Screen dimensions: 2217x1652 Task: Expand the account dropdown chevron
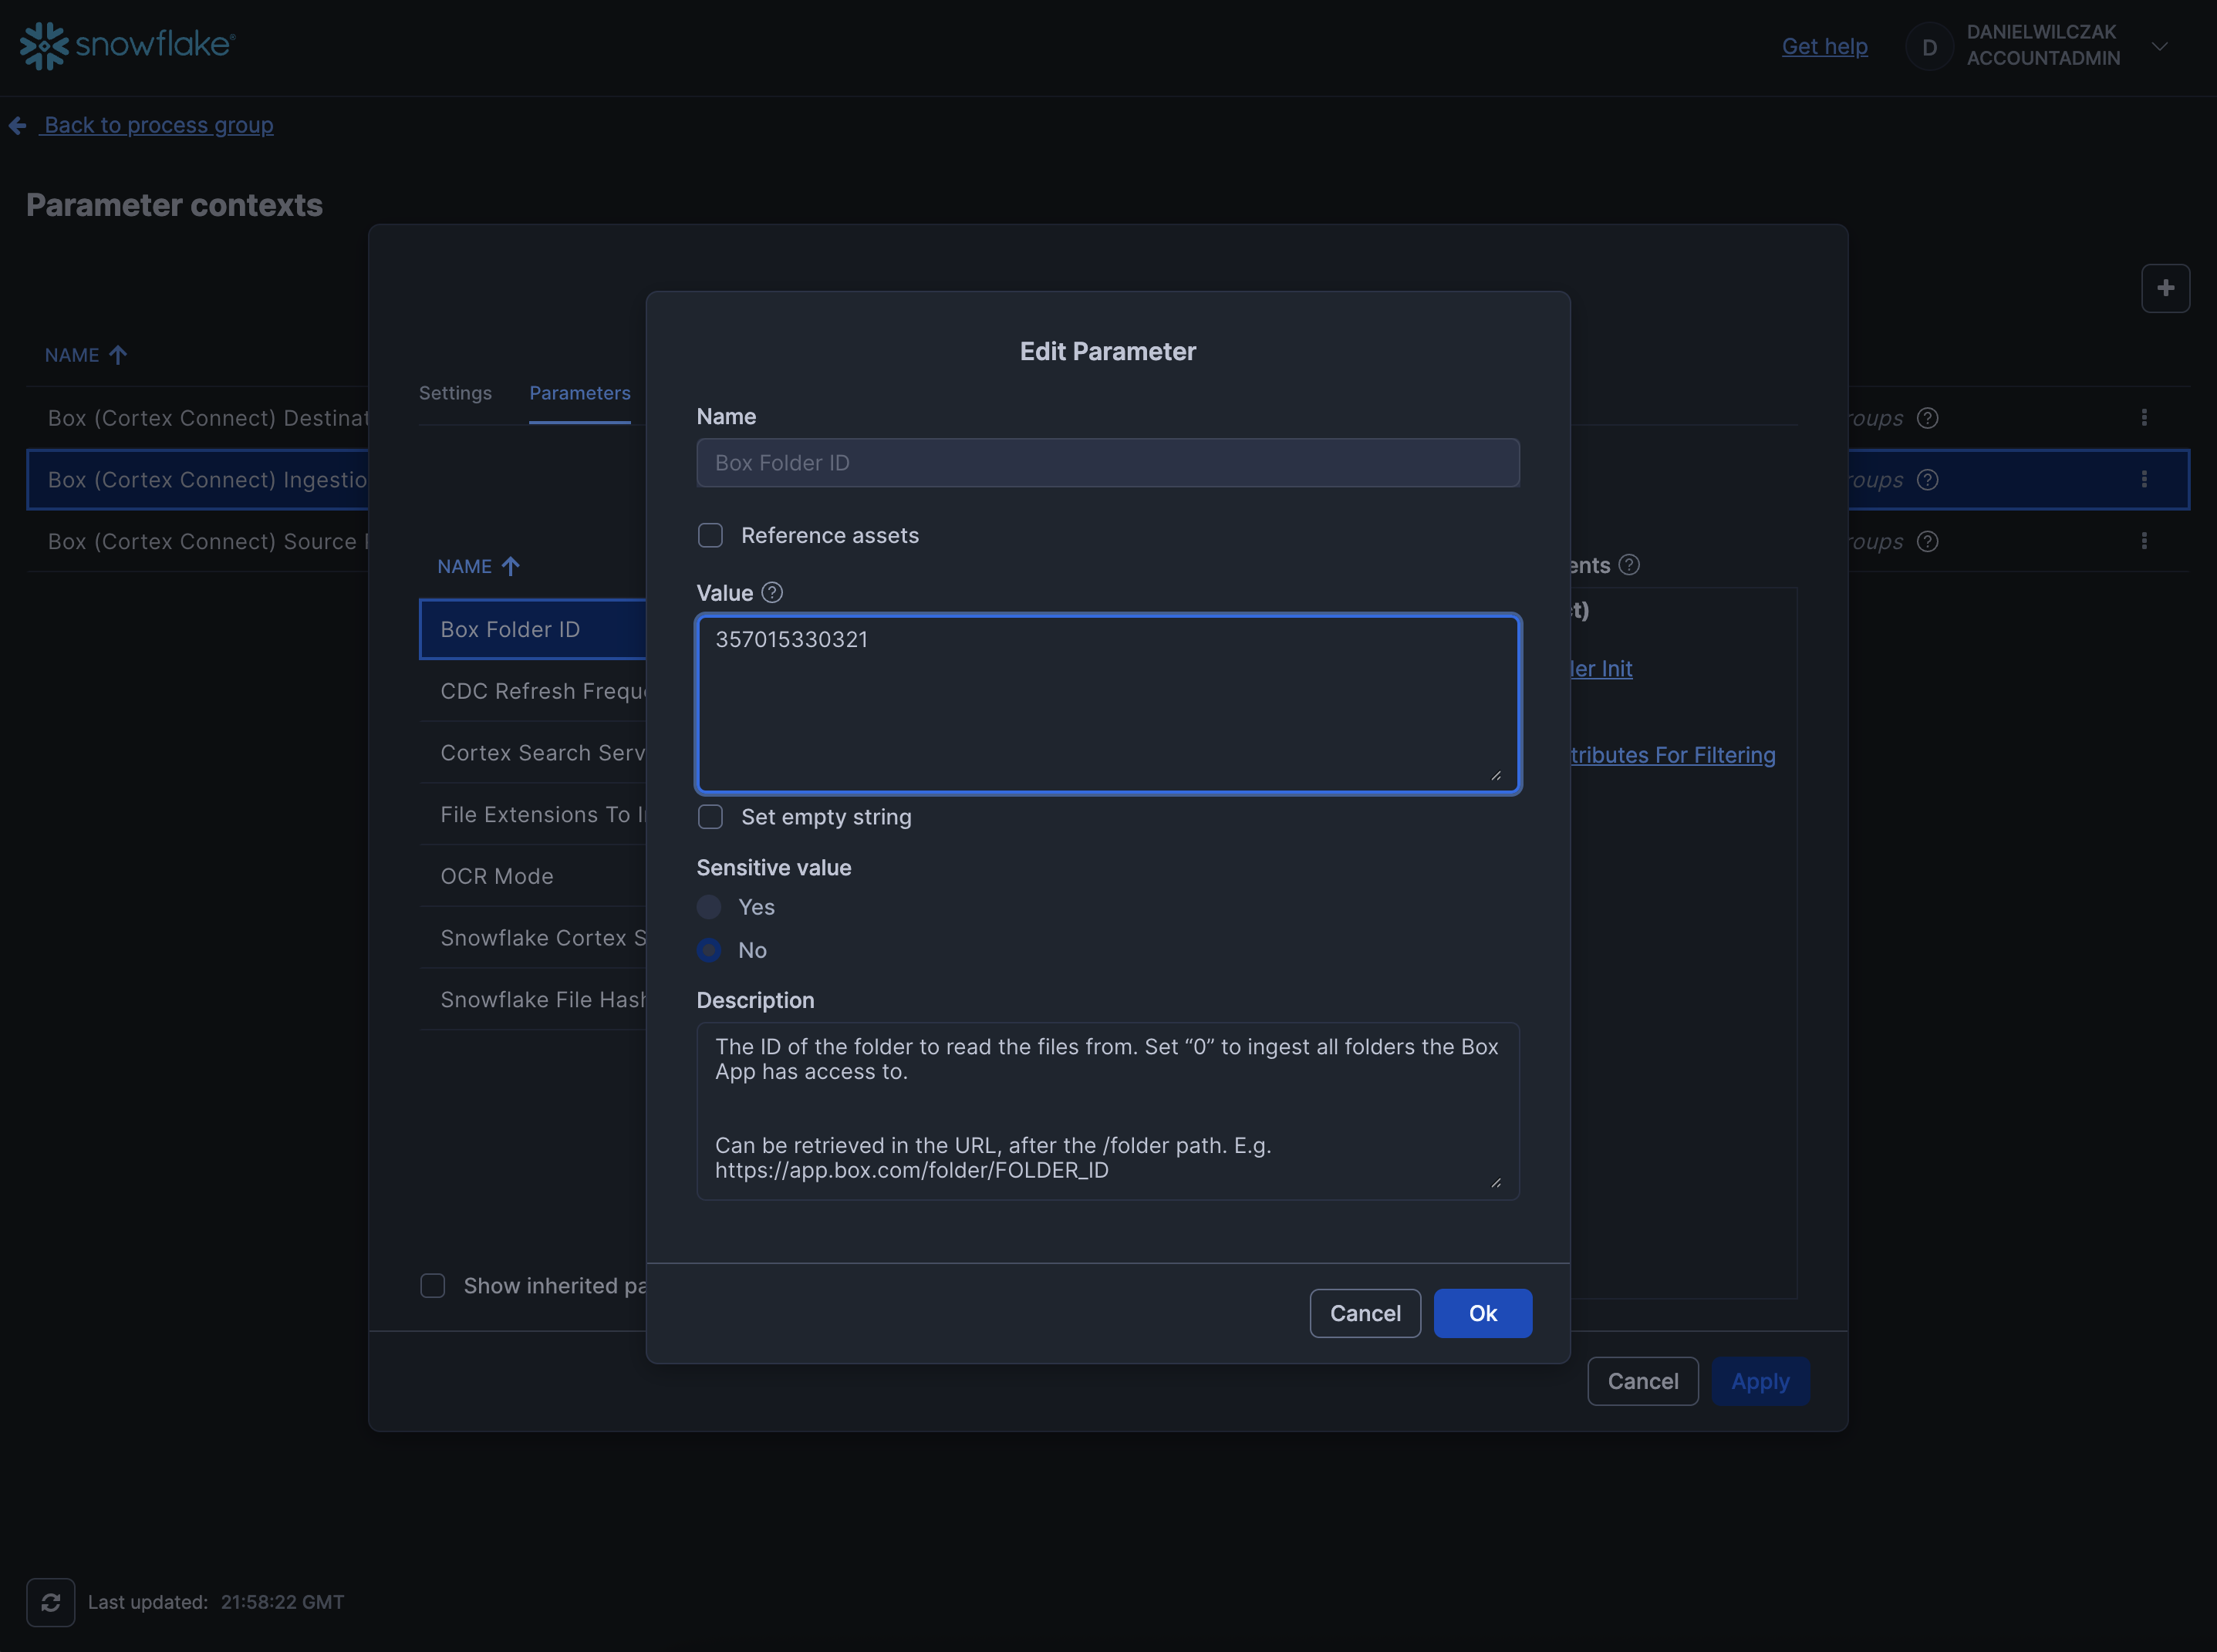(x=2160, y=47)
